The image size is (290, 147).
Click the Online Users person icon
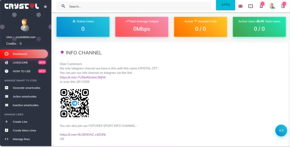[74, 21]
